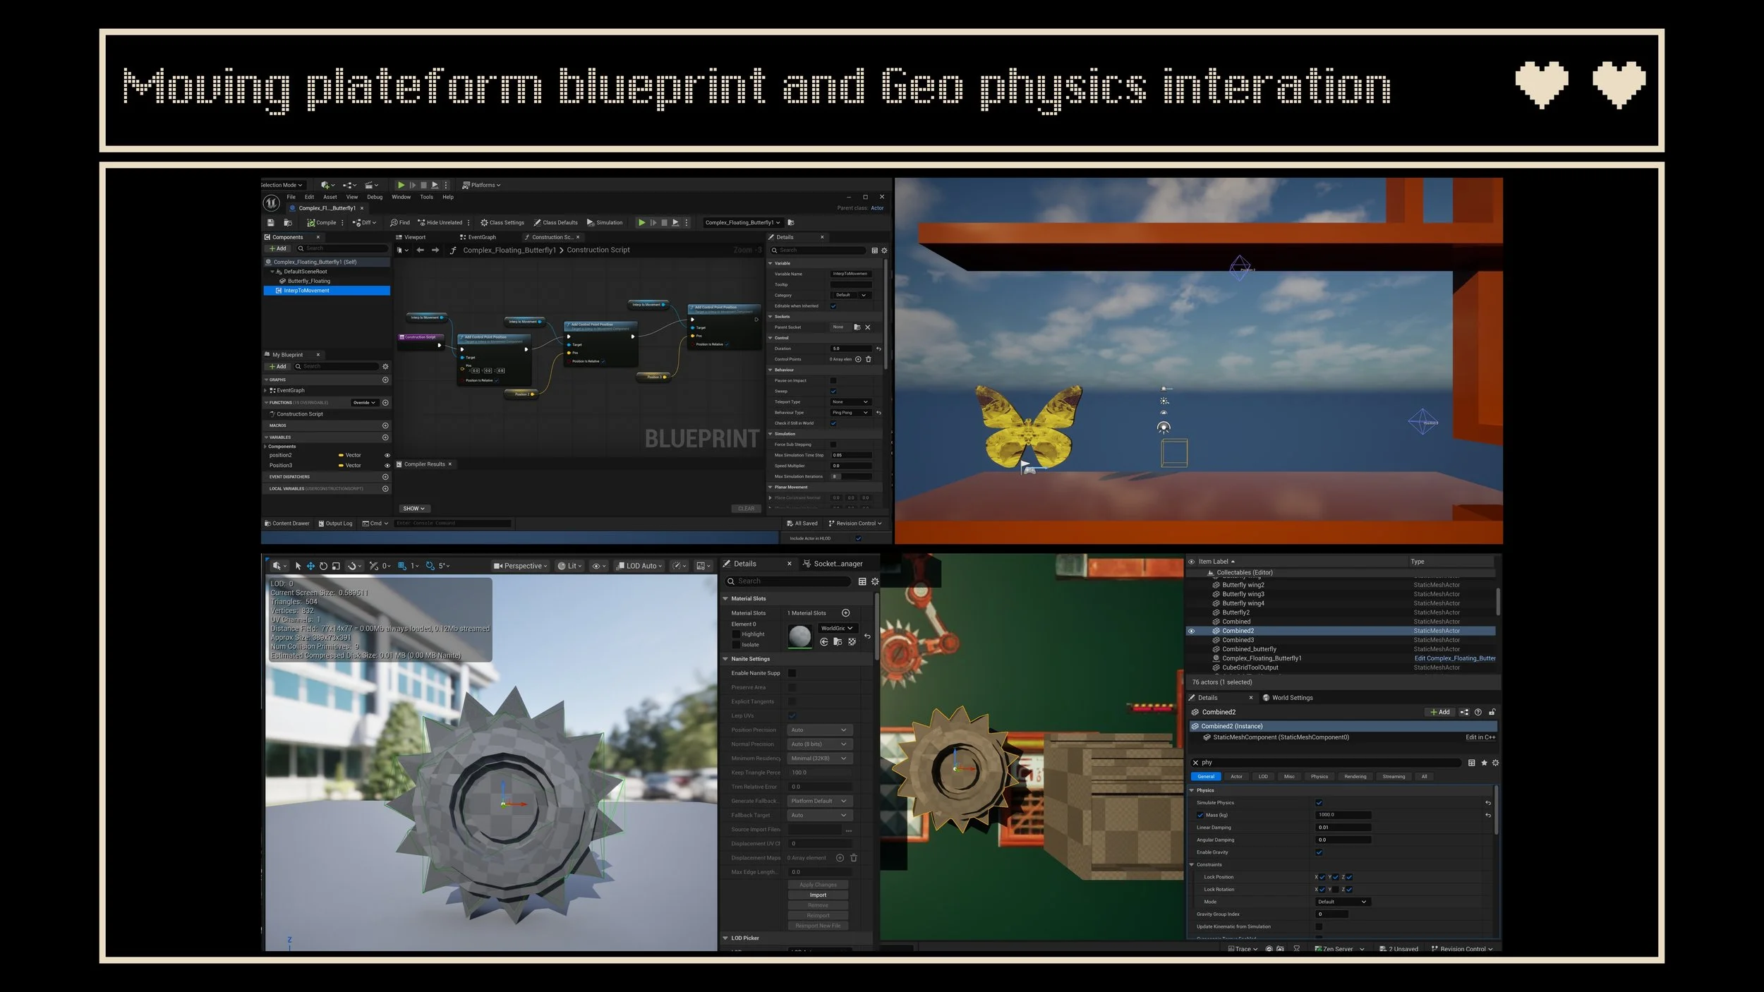Image resolution: width=1764 pixels, height=992 pixels.
Task: Click the Find magnifier in blueprint toolbar
Action: point(399,222)
